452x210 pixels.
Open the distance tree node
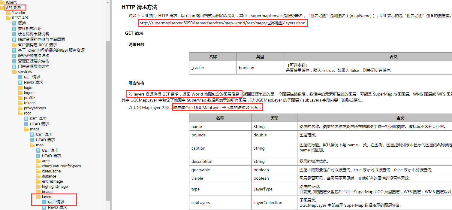(x=49, y=176)
